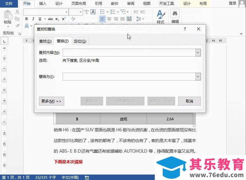The image size is (246, 180).
Task: Click the 替换(R) button
Action: click(x=92, y=101)
